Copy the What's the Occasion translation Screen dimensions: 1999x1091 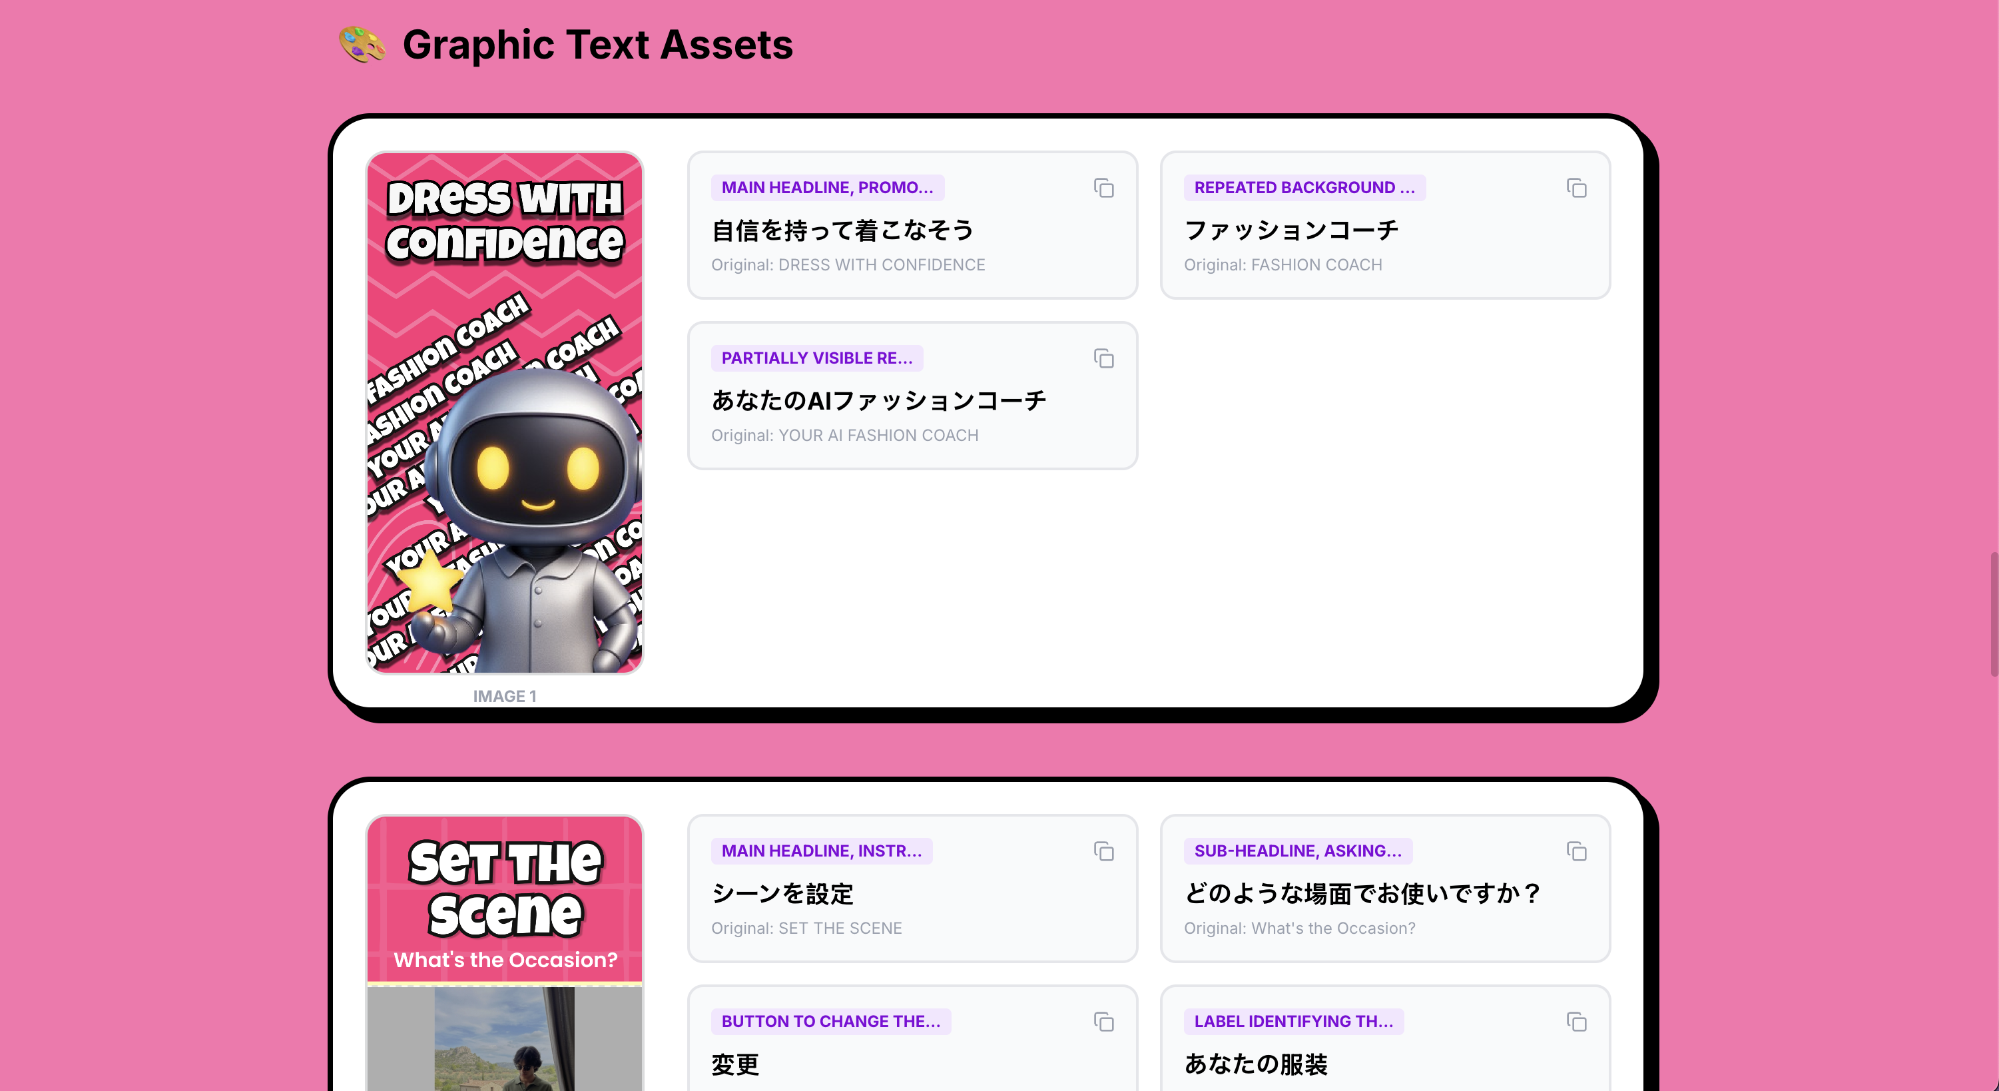(1576, 851)
